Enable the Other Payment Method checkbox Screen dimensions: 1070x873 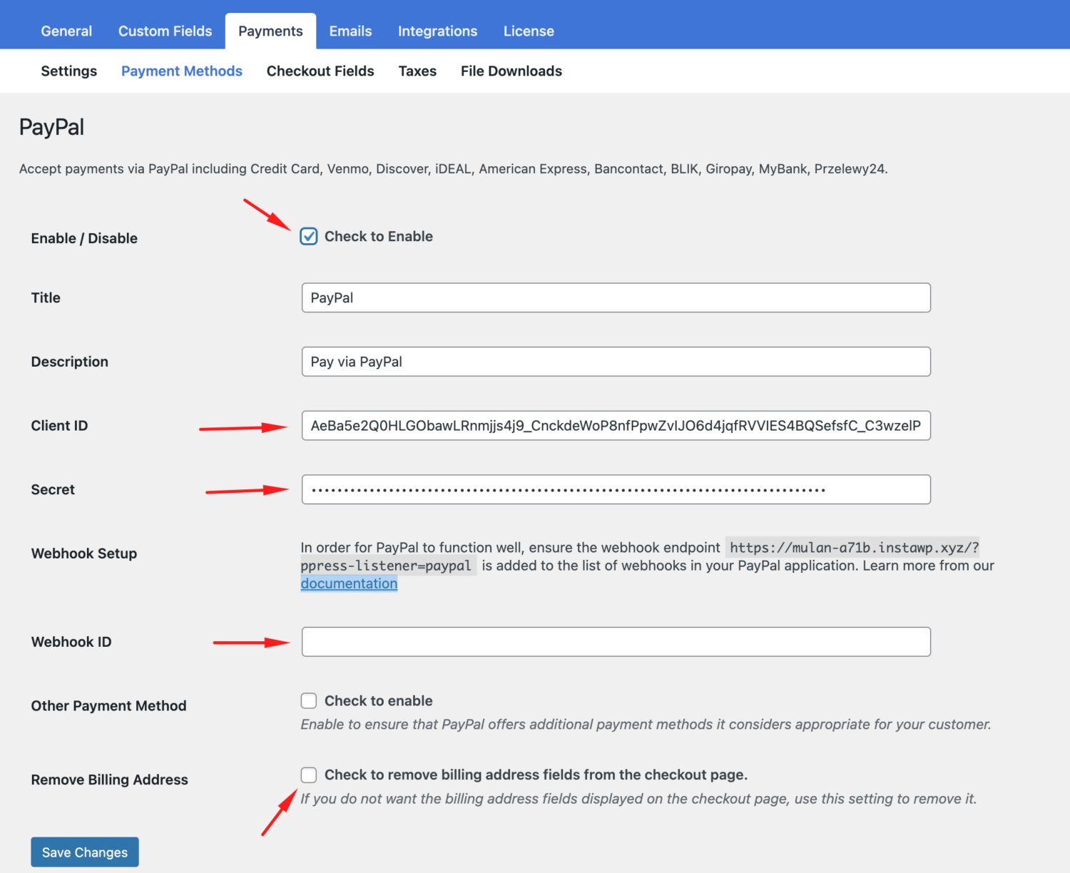point(309,701)
